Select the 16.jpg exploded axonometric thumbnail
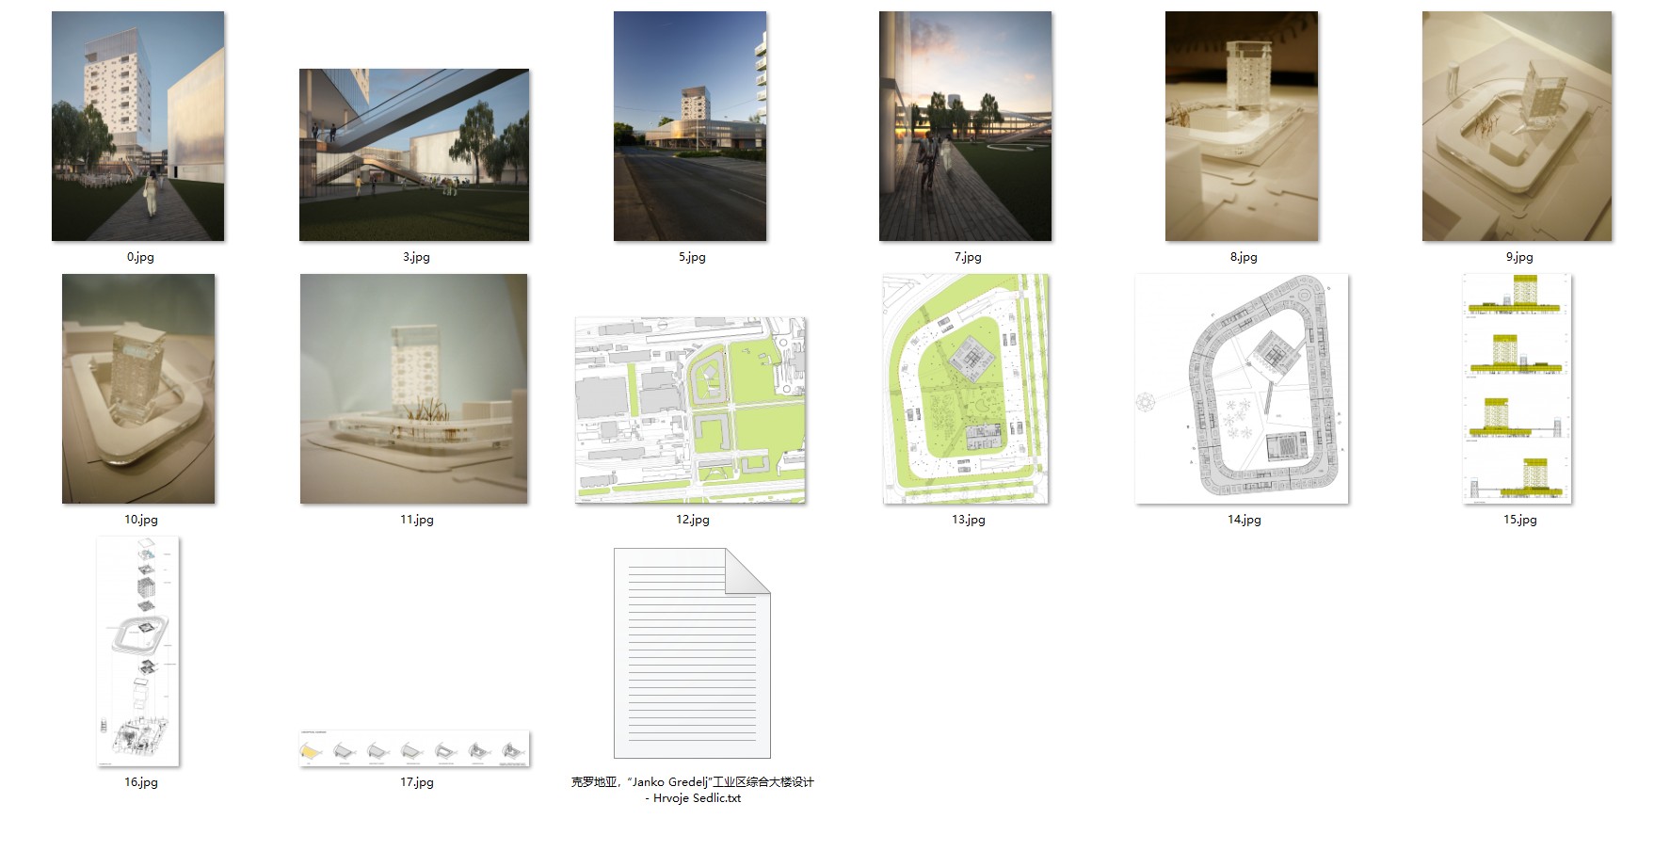The image size is (1670, 867). [138, 651]
